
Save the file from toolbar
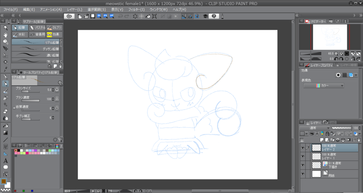tap(93, 16)
